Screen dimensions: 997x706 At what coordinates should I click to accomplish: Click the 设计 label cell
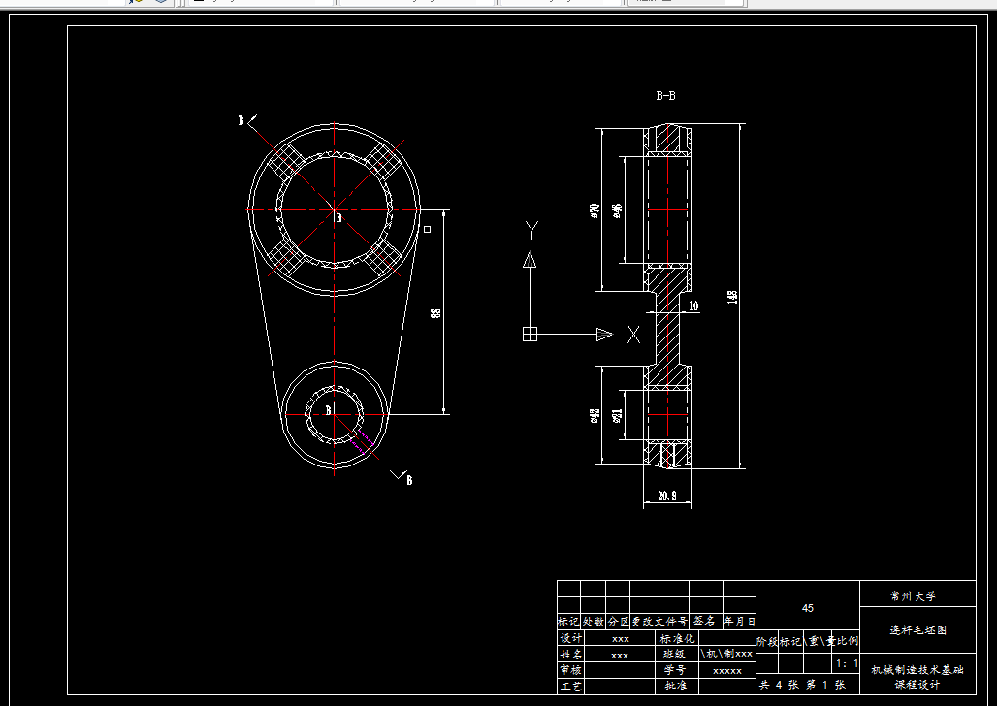point(570,638)
